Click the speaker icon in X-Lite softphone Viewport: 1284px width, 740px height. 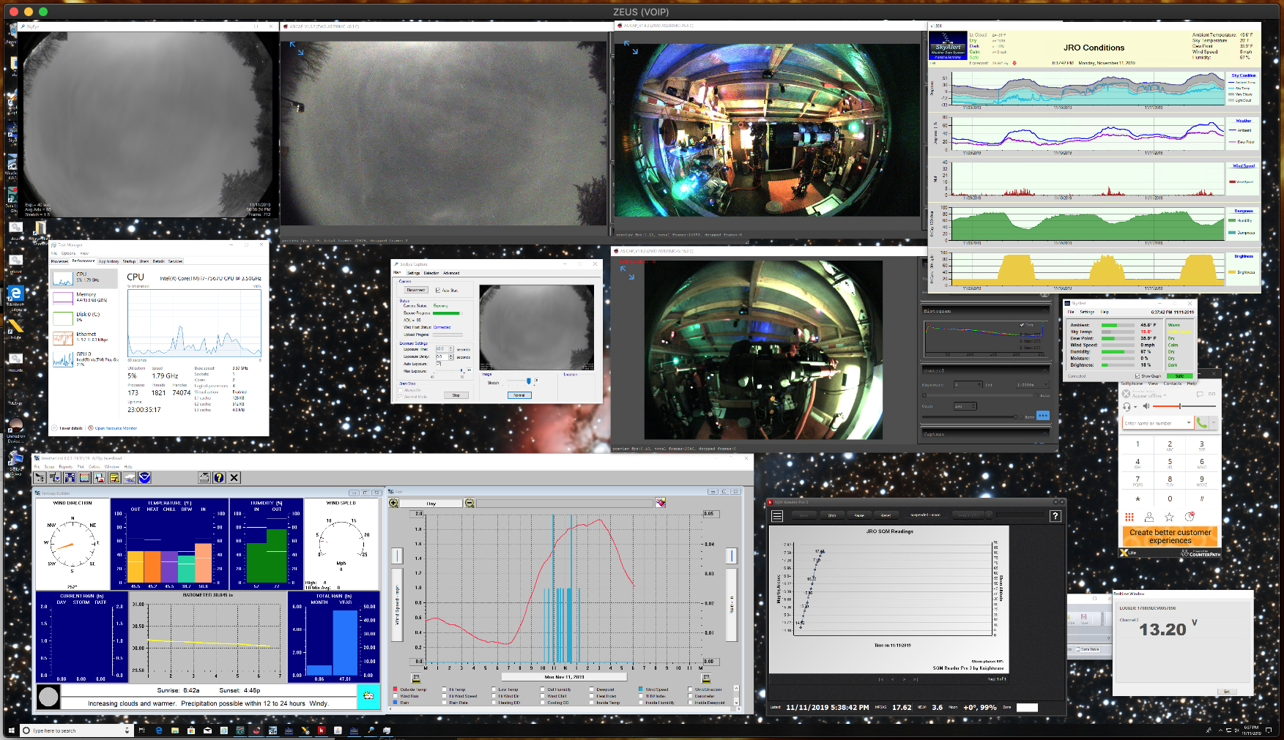coord(1146,406)
